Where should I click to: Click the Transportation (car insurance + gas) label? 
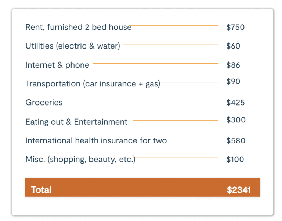93,84
